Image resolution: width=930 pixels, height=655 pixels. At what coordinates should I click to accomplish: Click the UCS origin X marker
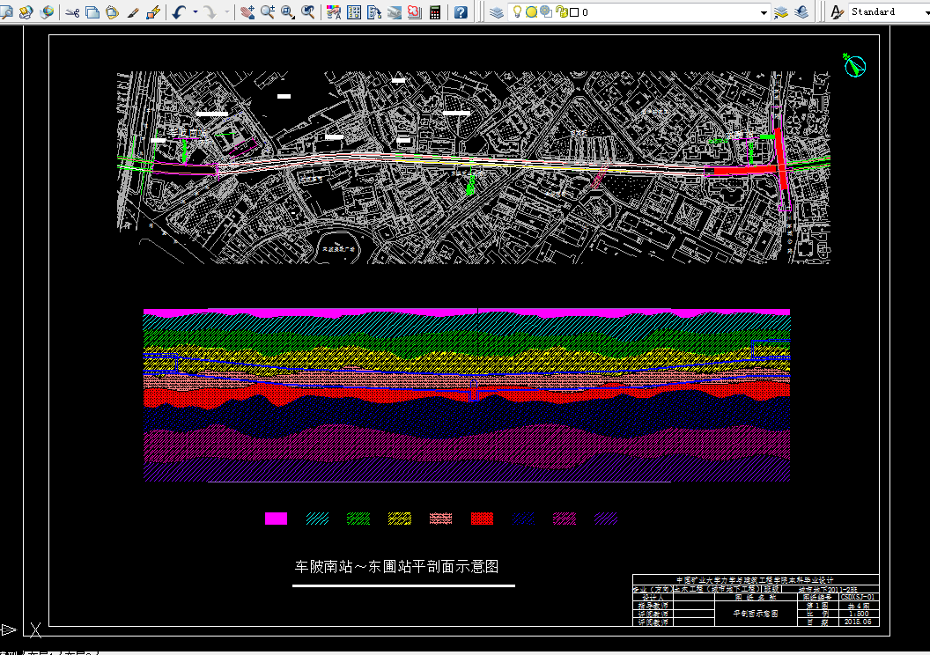[x=35, y=629]
